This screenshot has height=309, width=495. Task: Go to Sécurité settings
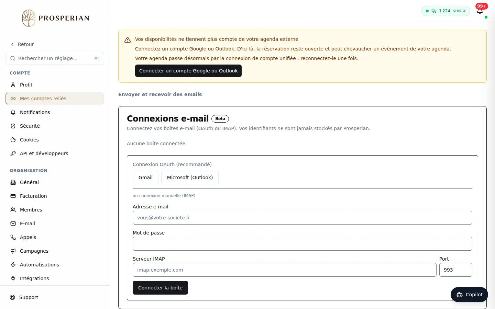[55, 126]
